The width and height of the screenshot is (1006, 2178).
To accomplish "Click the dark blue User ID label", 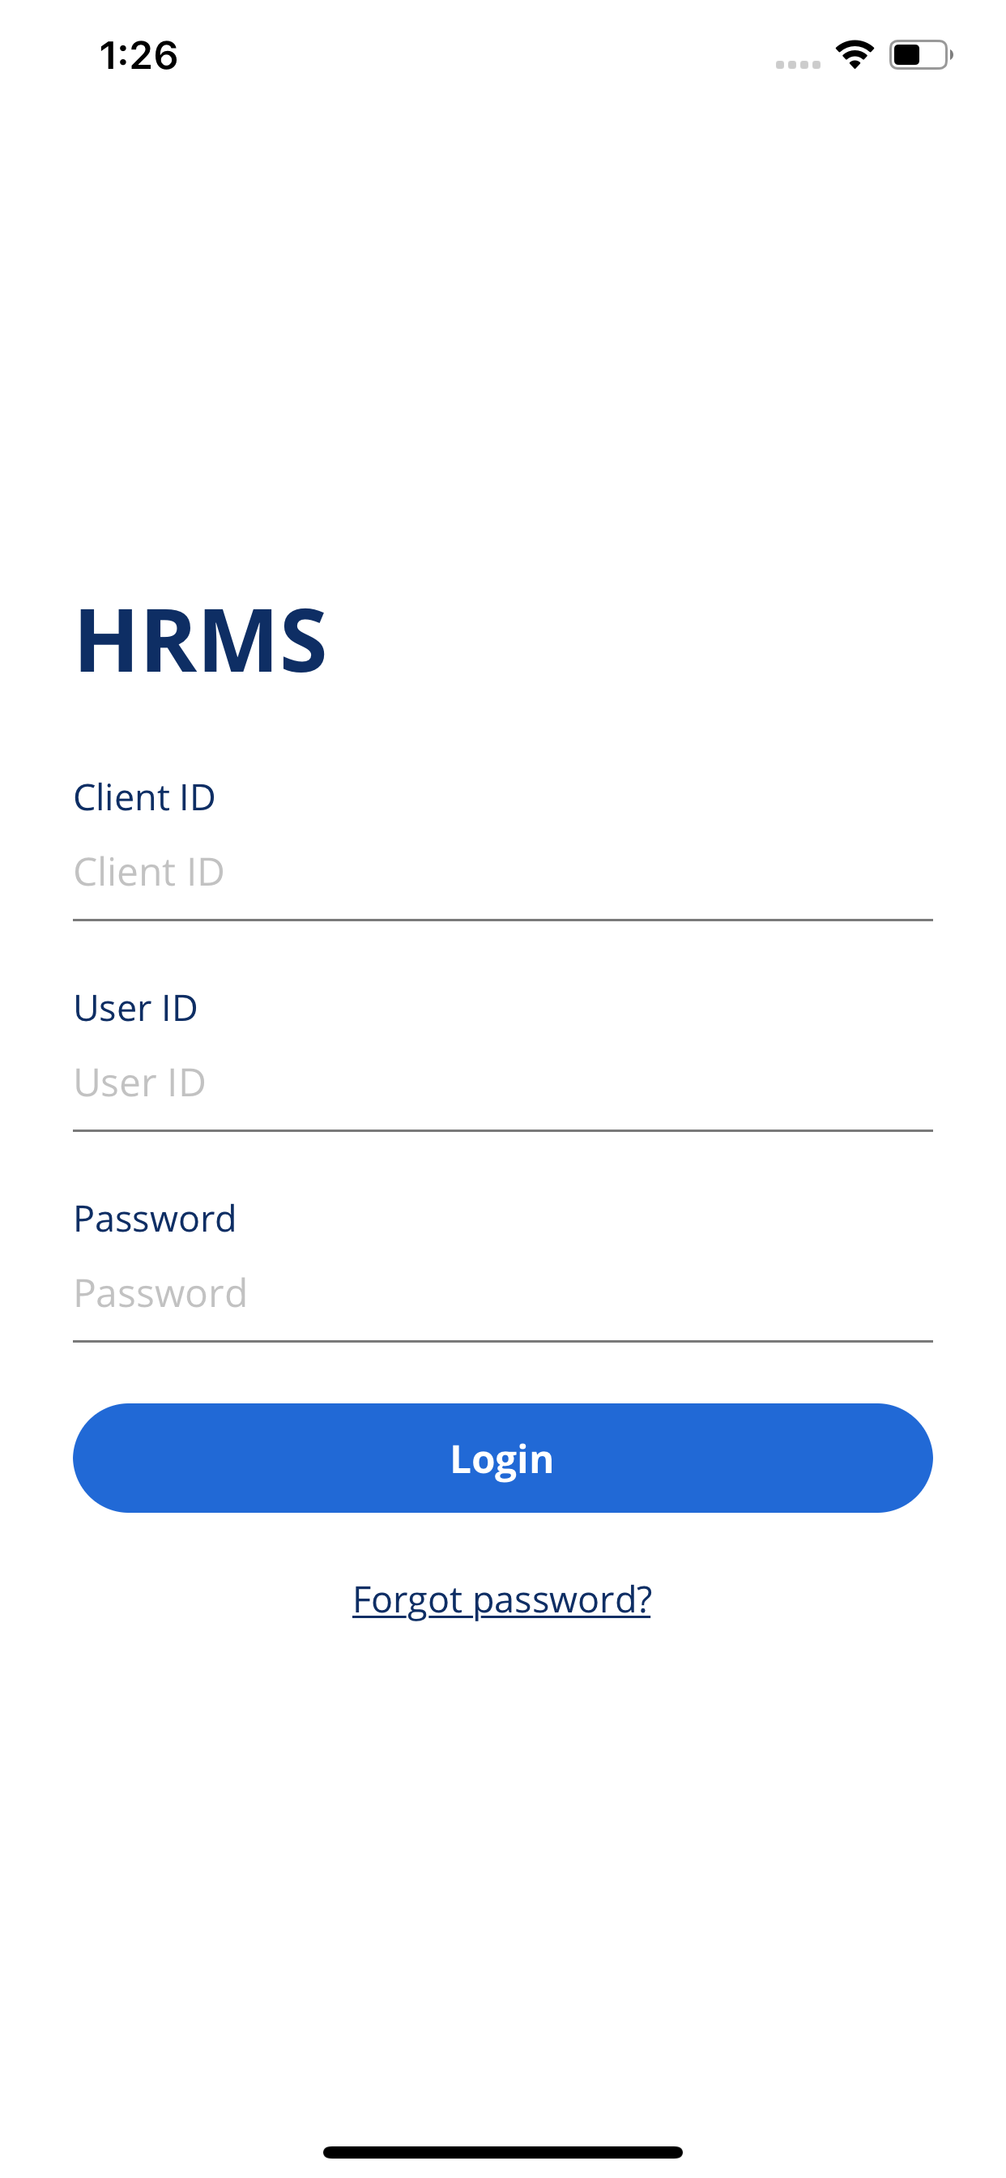I will (135, 1008).
